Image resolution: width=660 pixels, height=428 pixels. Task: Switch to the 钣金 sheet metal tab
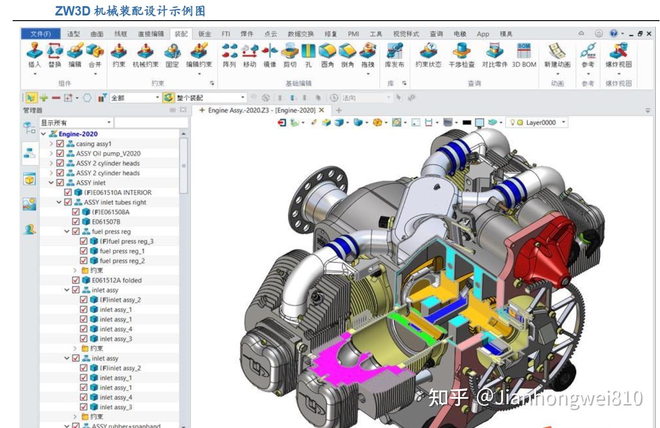click(204, 34)
